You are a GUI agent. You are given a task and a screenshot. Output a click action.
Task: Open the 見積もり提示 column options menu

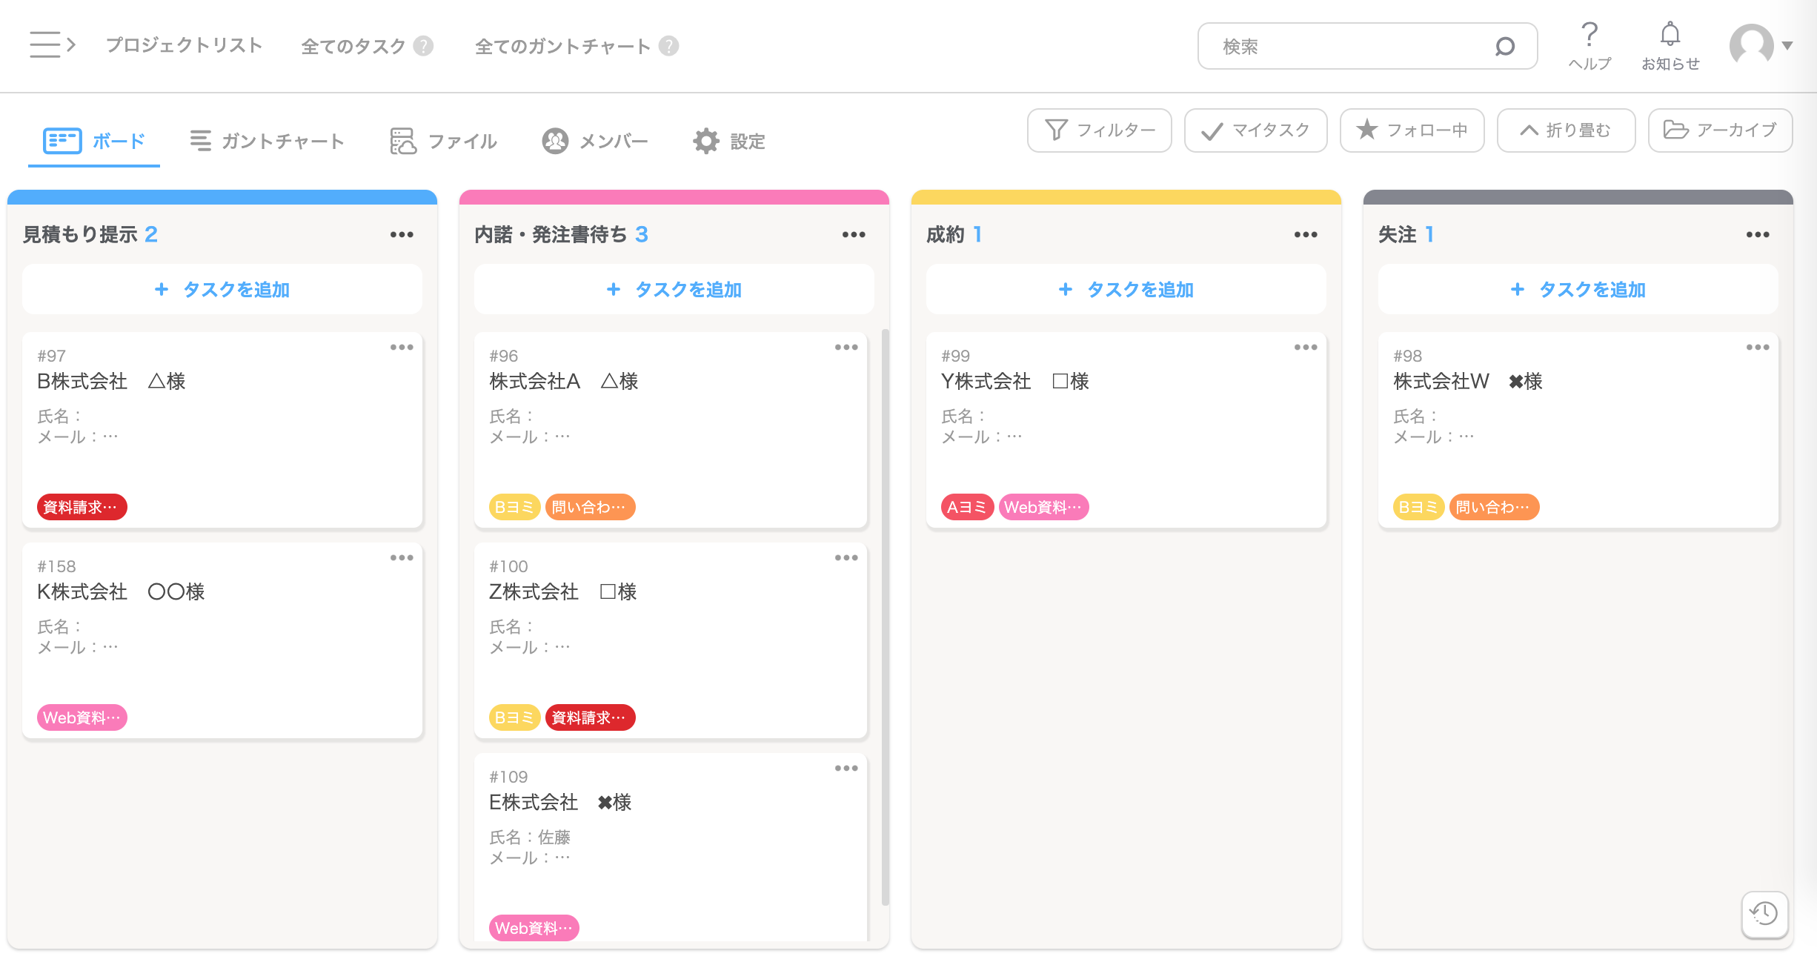(402, 234)
